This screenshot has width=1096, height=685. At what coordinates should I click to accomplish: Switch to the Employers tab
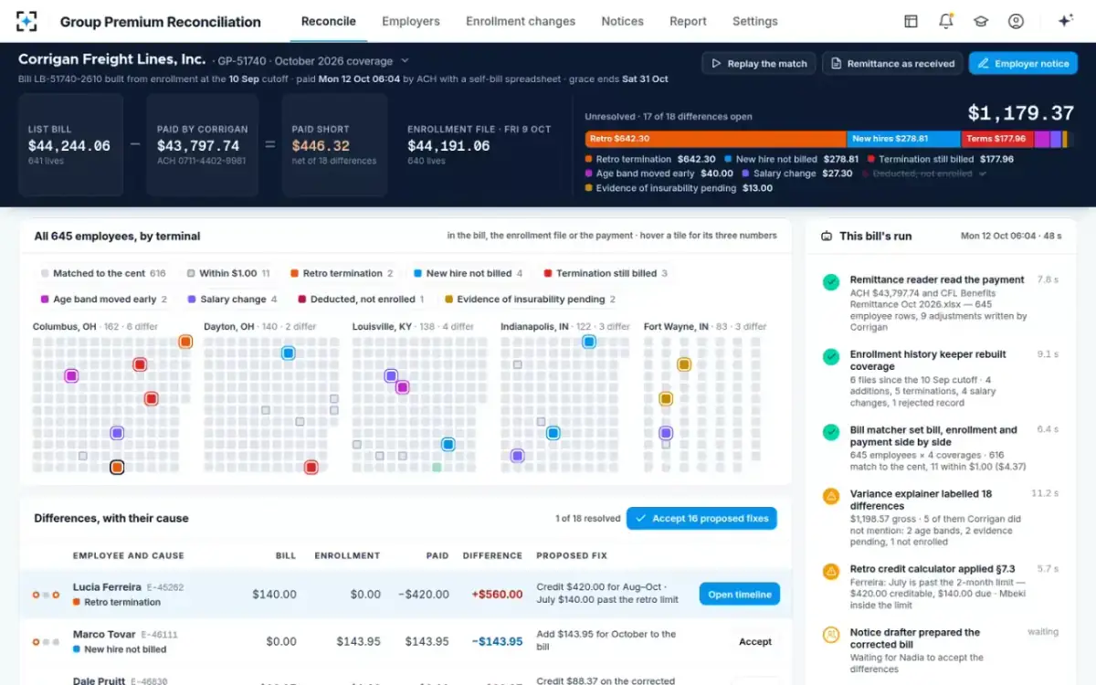point(411,21)
